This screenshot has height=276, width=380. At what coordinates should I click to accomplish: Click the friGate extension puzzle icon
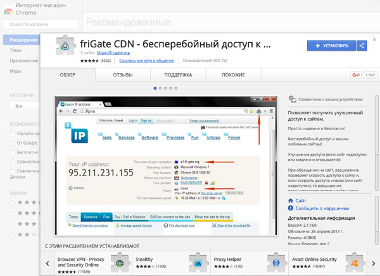(x=65, y=45)
